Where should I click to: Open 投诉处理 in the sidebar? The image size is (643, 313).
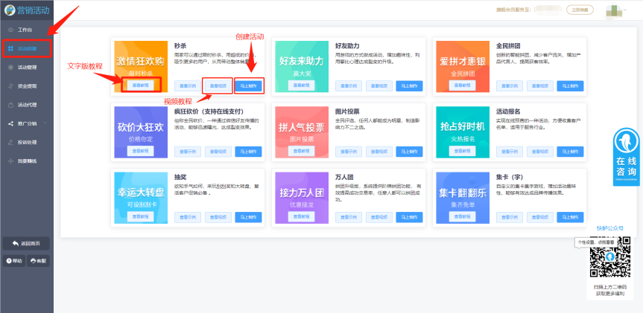coord(27,142)
